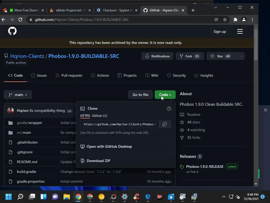The height and width of the screenshot is (203, 270).
Task: Switch to the Pull requests tab
Action: click(69, 75)
